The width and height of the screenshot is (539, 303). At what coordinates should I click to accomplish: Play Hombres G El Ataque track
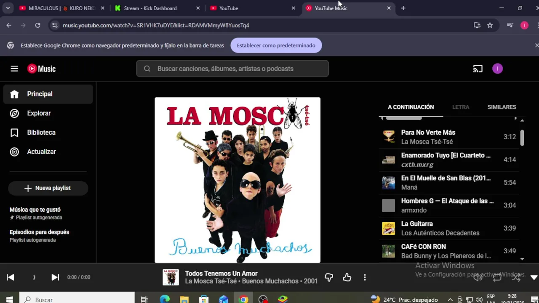[449, 205]
